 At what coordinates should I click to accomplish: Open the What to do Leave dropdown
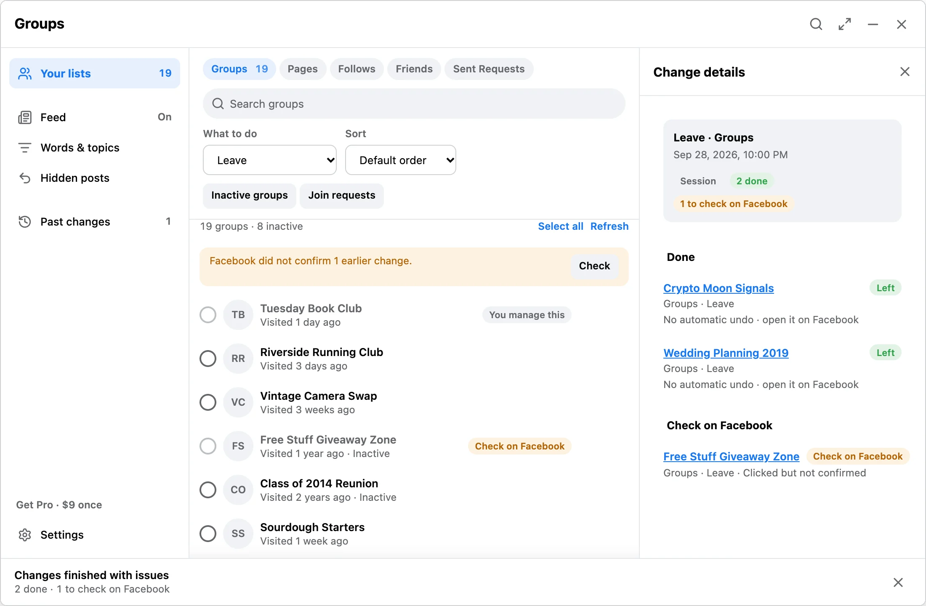(270, 160)
